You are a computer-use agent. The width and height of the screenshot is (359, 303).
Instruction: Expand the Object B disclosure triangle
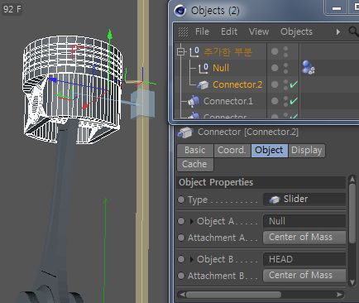[192, 259]
